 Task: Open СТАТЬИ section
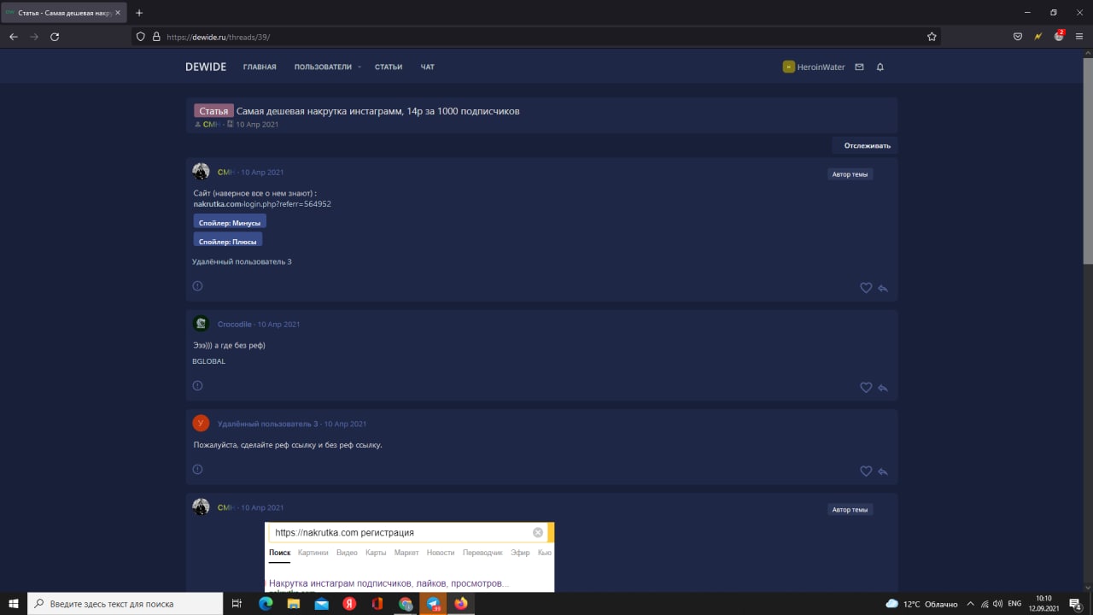pos(389,67)
